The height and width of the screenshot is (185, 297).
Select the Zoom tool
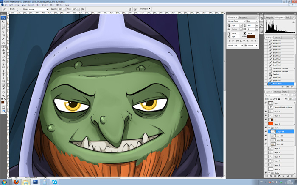pos(3,96)
